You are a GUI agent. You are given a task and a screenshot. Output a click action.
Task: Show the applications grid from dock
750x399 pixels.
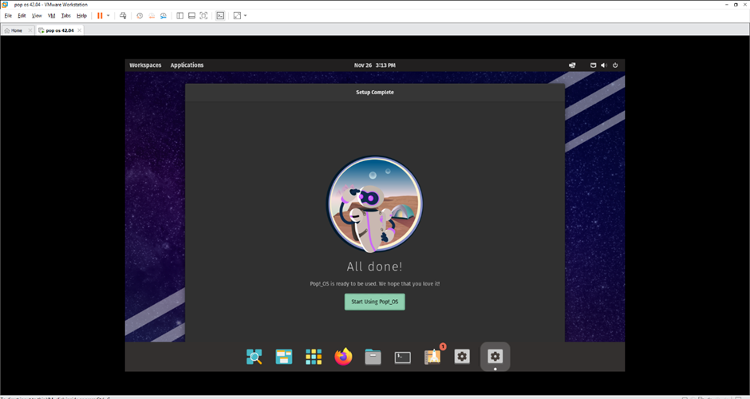[314, 357]
